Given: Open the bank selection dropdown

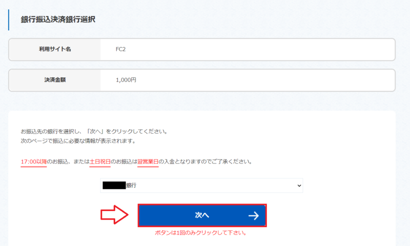Looking at the screenshot, I should pos(201,186).
